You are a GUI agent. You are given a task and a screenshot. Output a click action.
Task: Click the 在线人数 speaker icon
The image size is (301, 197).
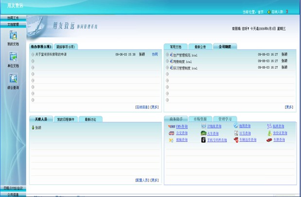click(268, 12)
